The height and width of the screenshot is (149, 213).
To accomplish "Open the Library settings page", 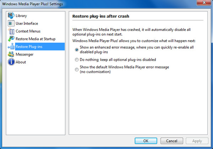I will [x=21, y=16].
